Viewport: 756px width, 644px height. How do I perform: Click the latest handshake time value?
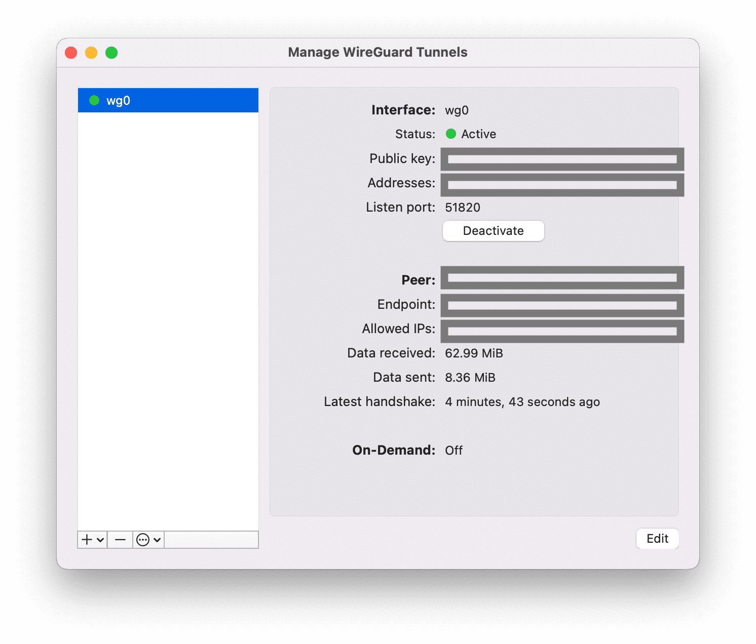522,402
